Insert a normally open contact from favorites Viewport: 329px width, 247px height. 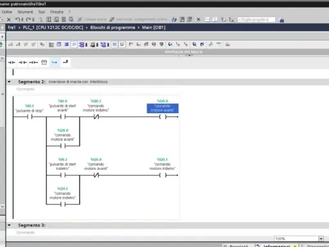click(12, 62)
